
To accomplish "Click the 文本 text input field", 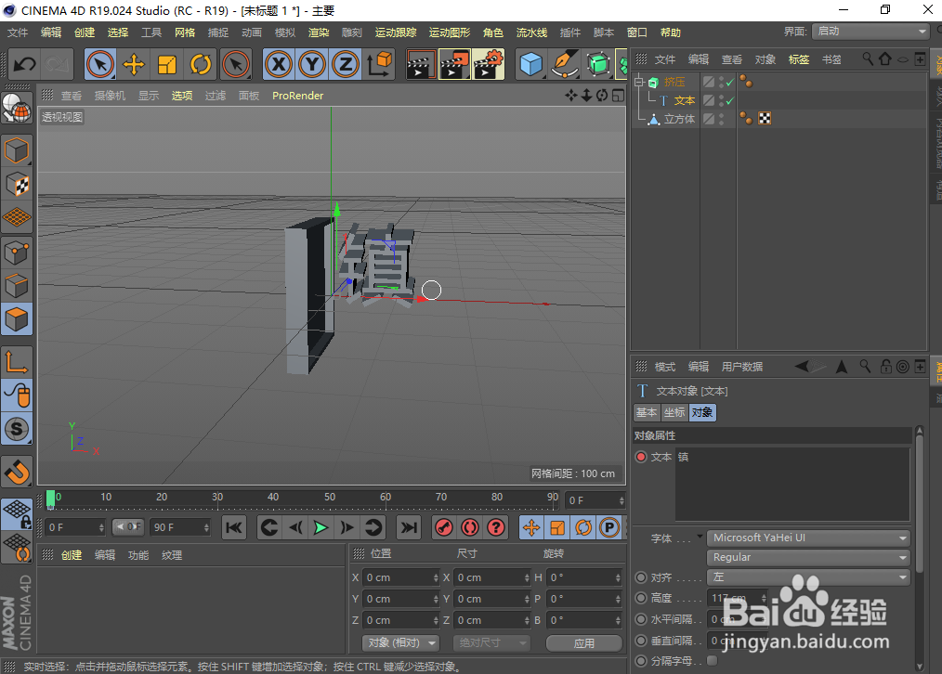I will 792,484.
